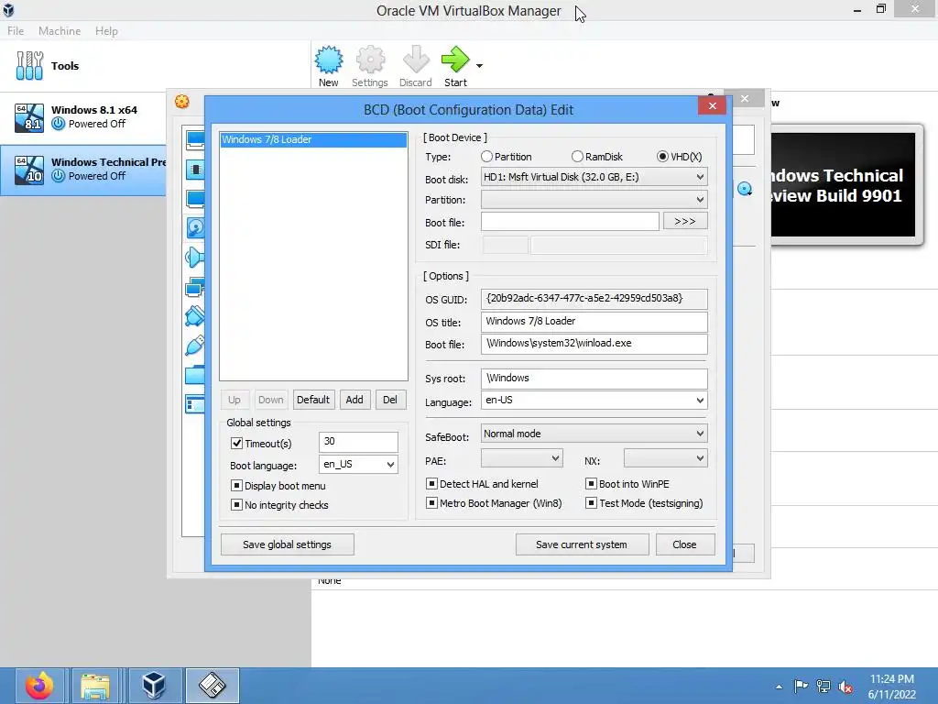Screen dimensions: 938x704
Task: Open Shared Folders page in settings sidebar
Action: tap(195, 375)
